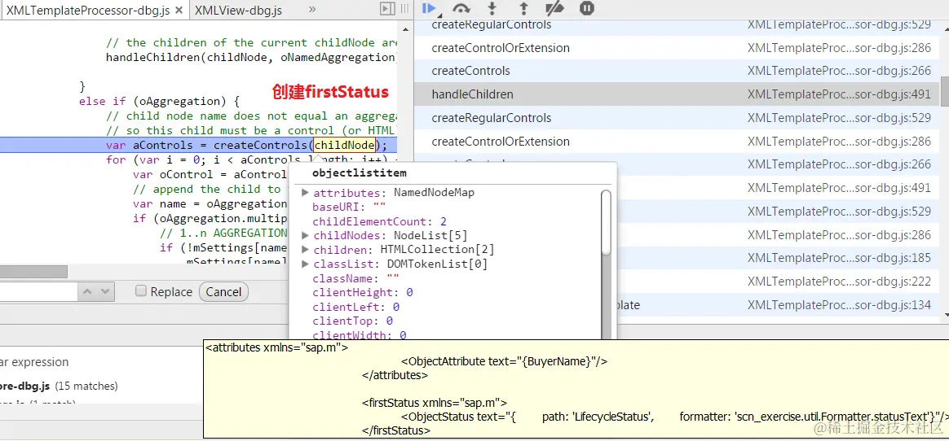The height and width of the screenshot is (441, 949).
Task: Open the source link ending :222
Action: (x=839, y=281)
